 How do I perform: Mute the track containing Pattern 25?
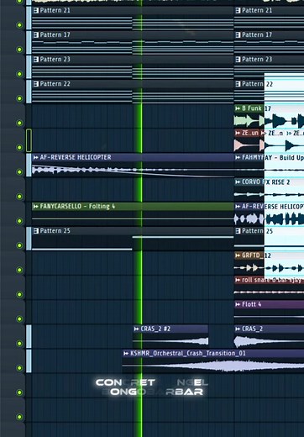19,245
